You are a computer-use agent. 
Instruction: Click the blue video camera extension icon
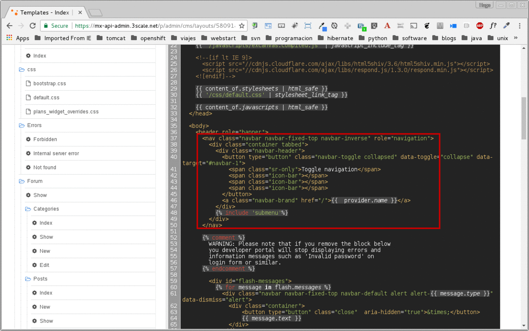tap(453, 26)
